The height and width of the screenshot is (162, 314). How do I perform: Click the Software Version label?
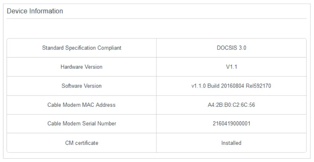click(x=82, y=86)
